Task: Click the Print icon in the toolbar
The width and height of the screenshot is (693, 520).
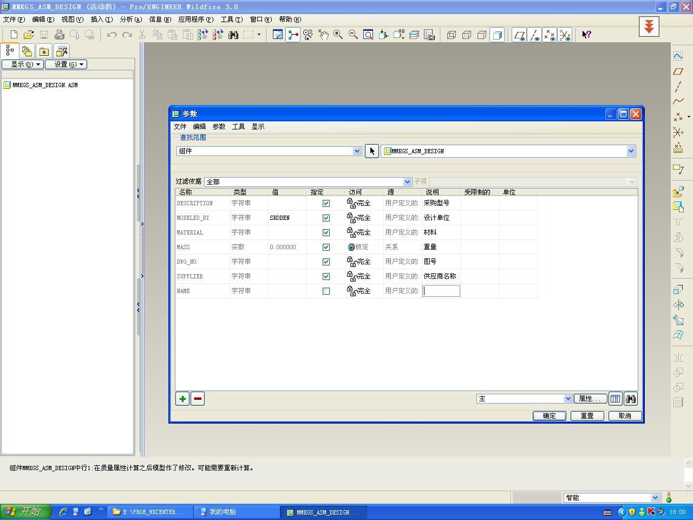Action: pyautogui.click(x=60, y=35)
